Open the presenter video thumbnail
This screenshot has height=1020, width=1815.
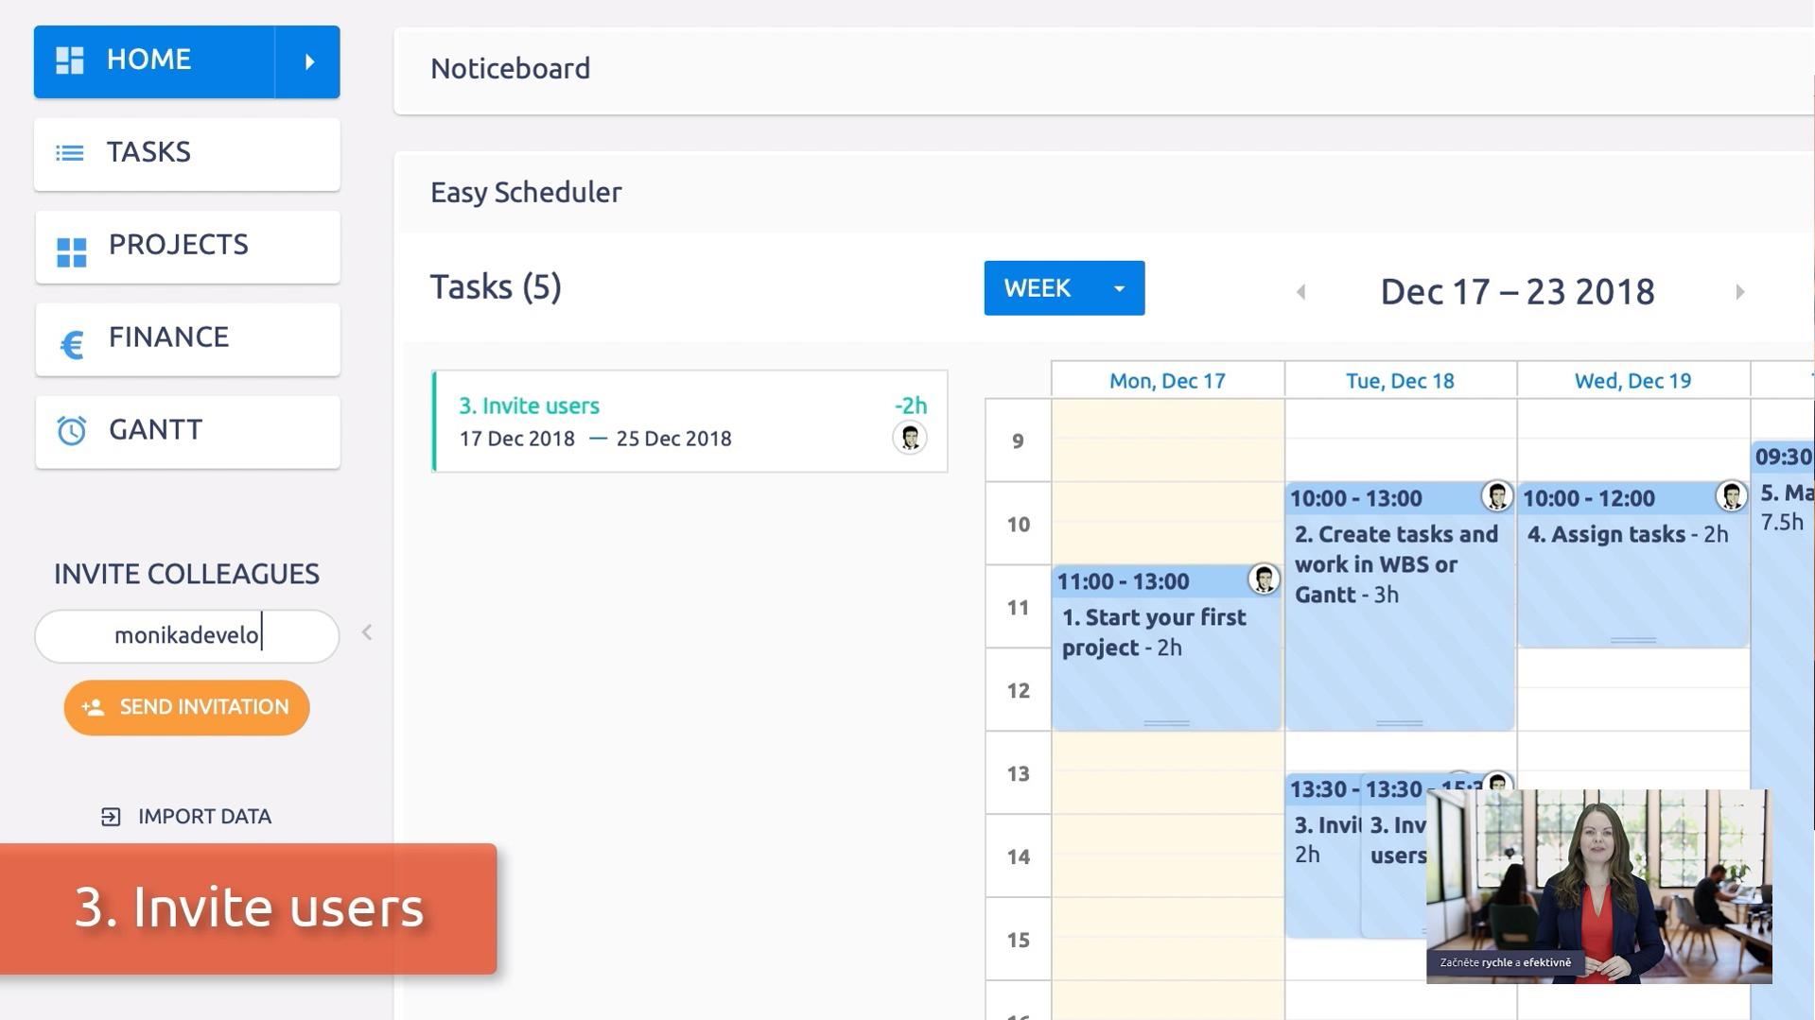coord(1598,886)
